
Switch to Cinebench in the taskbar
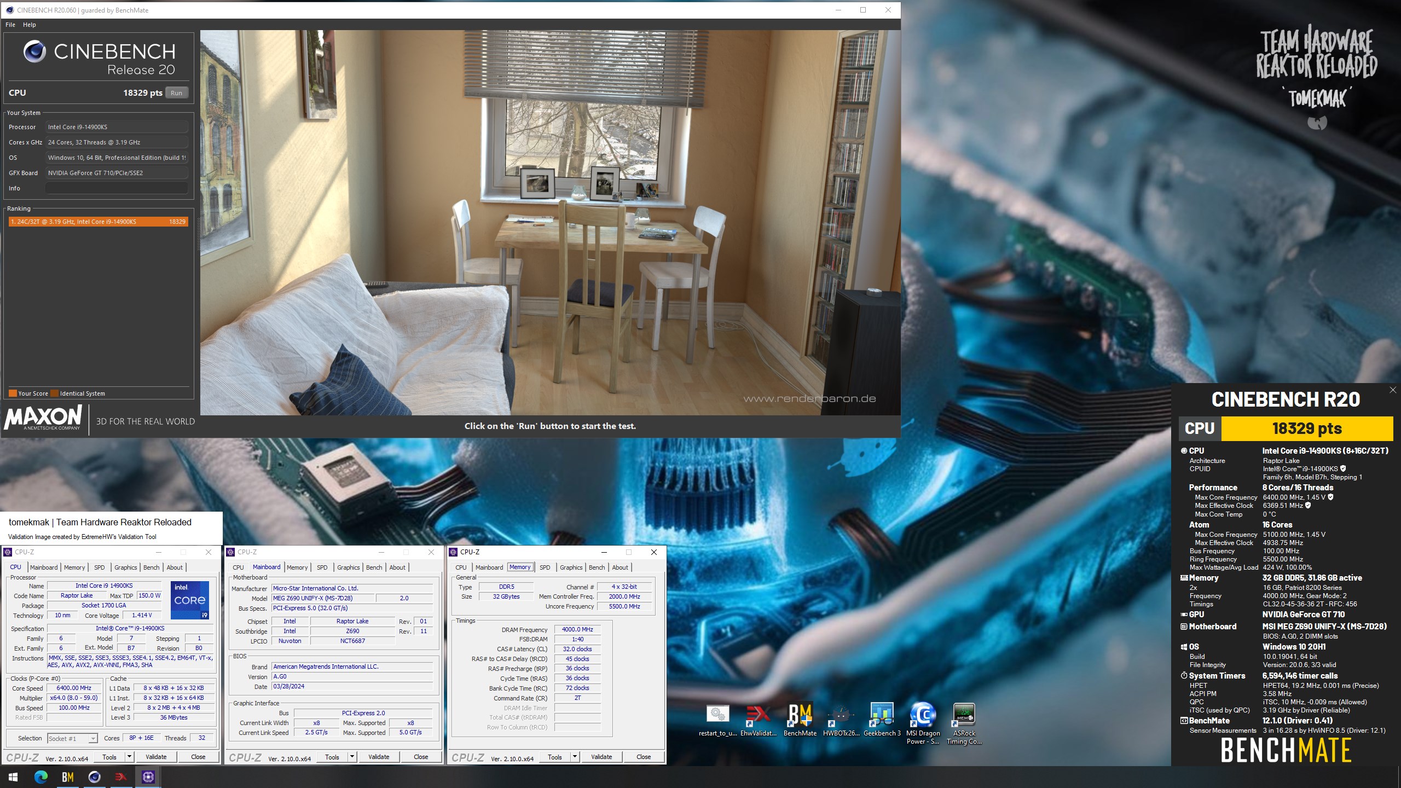point(94,777)
